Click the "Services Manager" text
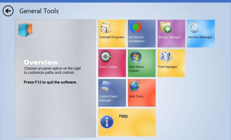 200,37
